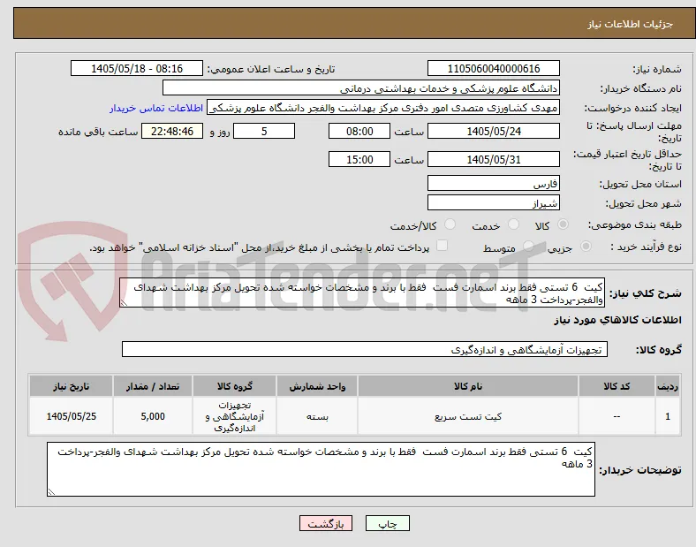Click the quantity cell 5,000
This screenshot has width=696, height=547.
[x=153, y=416]
